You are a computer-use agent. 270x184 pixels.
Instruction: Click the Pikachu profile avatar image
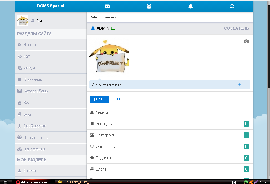point(109,57)
